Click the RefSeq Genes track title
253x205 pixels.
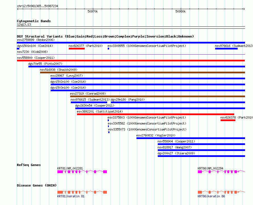29,165
